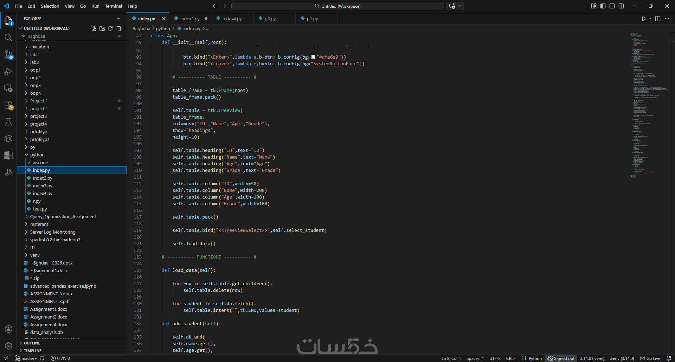The height and width of the screenshot is (362, 675).
Task: Open the Selection menu
Action: tap(50, 6)
